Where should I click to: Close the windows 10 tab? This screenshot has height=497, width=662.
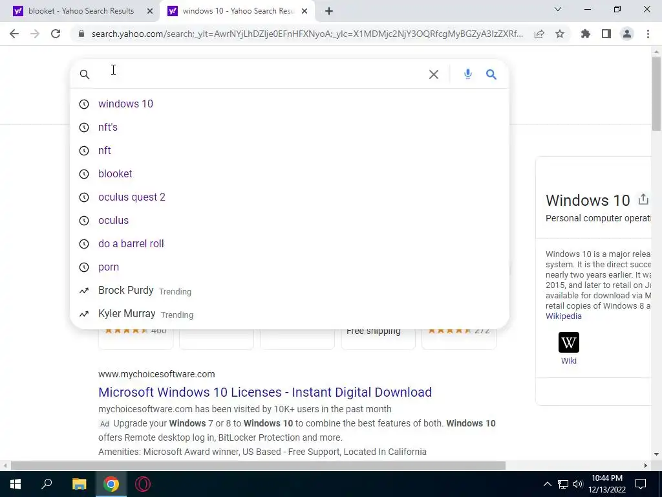coord(304,12)
